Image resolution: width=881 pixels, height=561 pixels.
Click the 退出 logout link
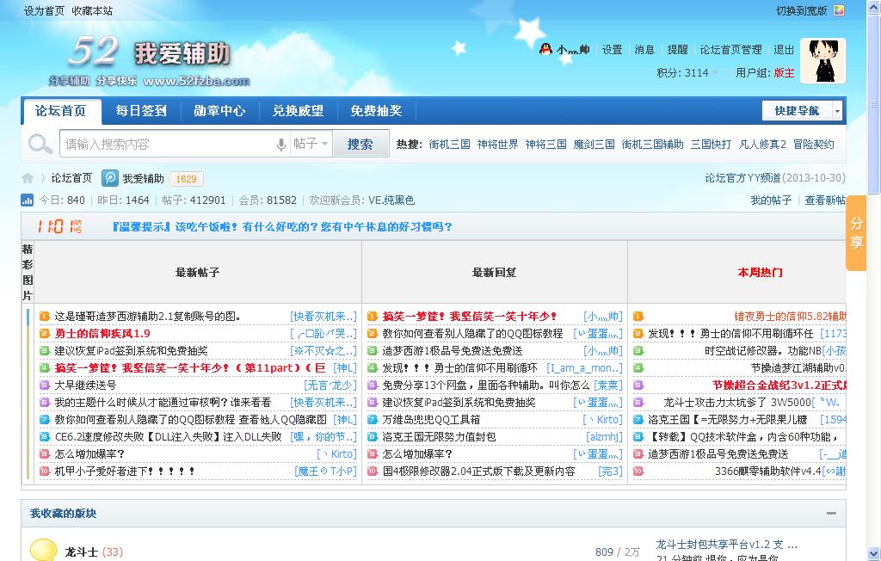784,50
